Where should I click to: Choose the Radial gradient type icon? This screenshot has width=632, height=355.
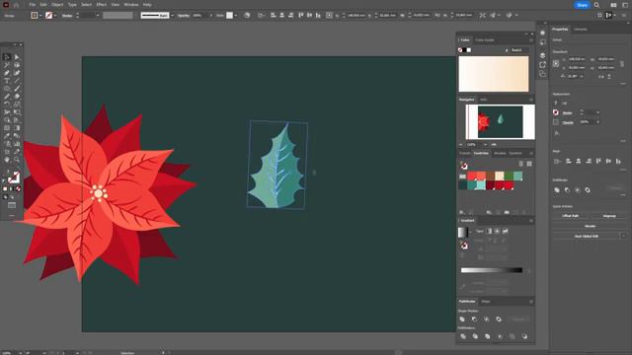pos(497,231)
